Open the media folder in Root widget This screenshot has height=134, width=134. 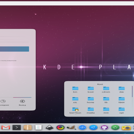[x=91, y=111]
